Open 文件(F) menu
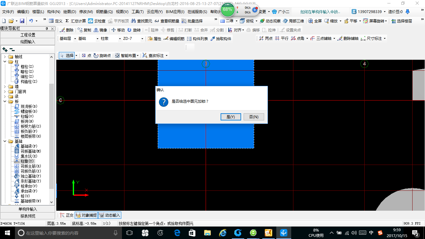The height and width of the screenshot is (239, 425). click(x=8, y=12)
